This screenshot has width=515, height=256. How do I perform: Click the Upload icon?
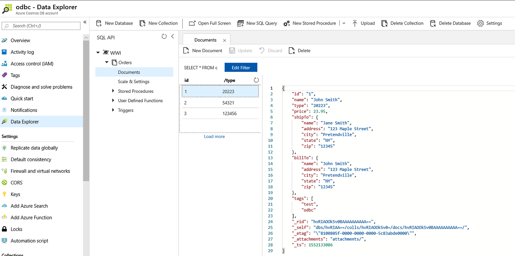(x=355, y=23)
